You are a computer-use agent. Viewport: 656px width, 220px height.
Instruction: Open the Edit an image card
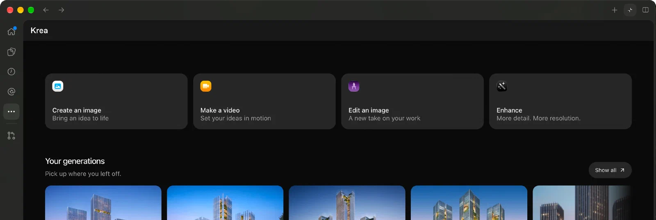[x=412, y=101]
